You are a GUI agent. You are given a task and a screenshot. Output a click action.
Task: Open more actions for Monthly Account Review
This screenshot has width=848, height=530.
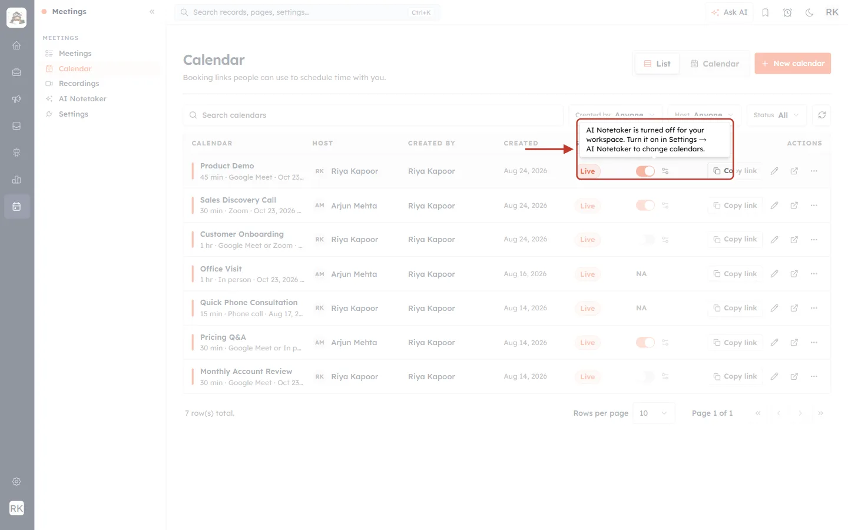pos(814,376)
